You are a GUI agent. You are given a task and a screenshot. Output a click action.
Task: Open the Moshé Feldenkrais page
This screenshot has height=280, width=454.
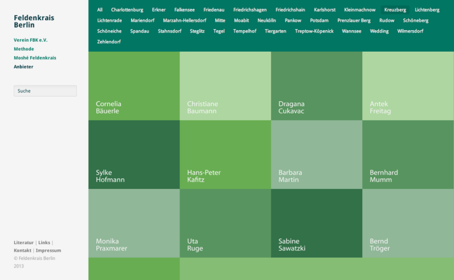[x=35, y=58]
